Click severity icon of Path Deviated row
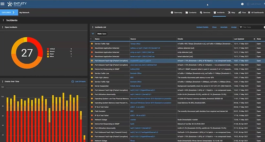The height and width of the screenshot is (142, 265). (92, 111)
